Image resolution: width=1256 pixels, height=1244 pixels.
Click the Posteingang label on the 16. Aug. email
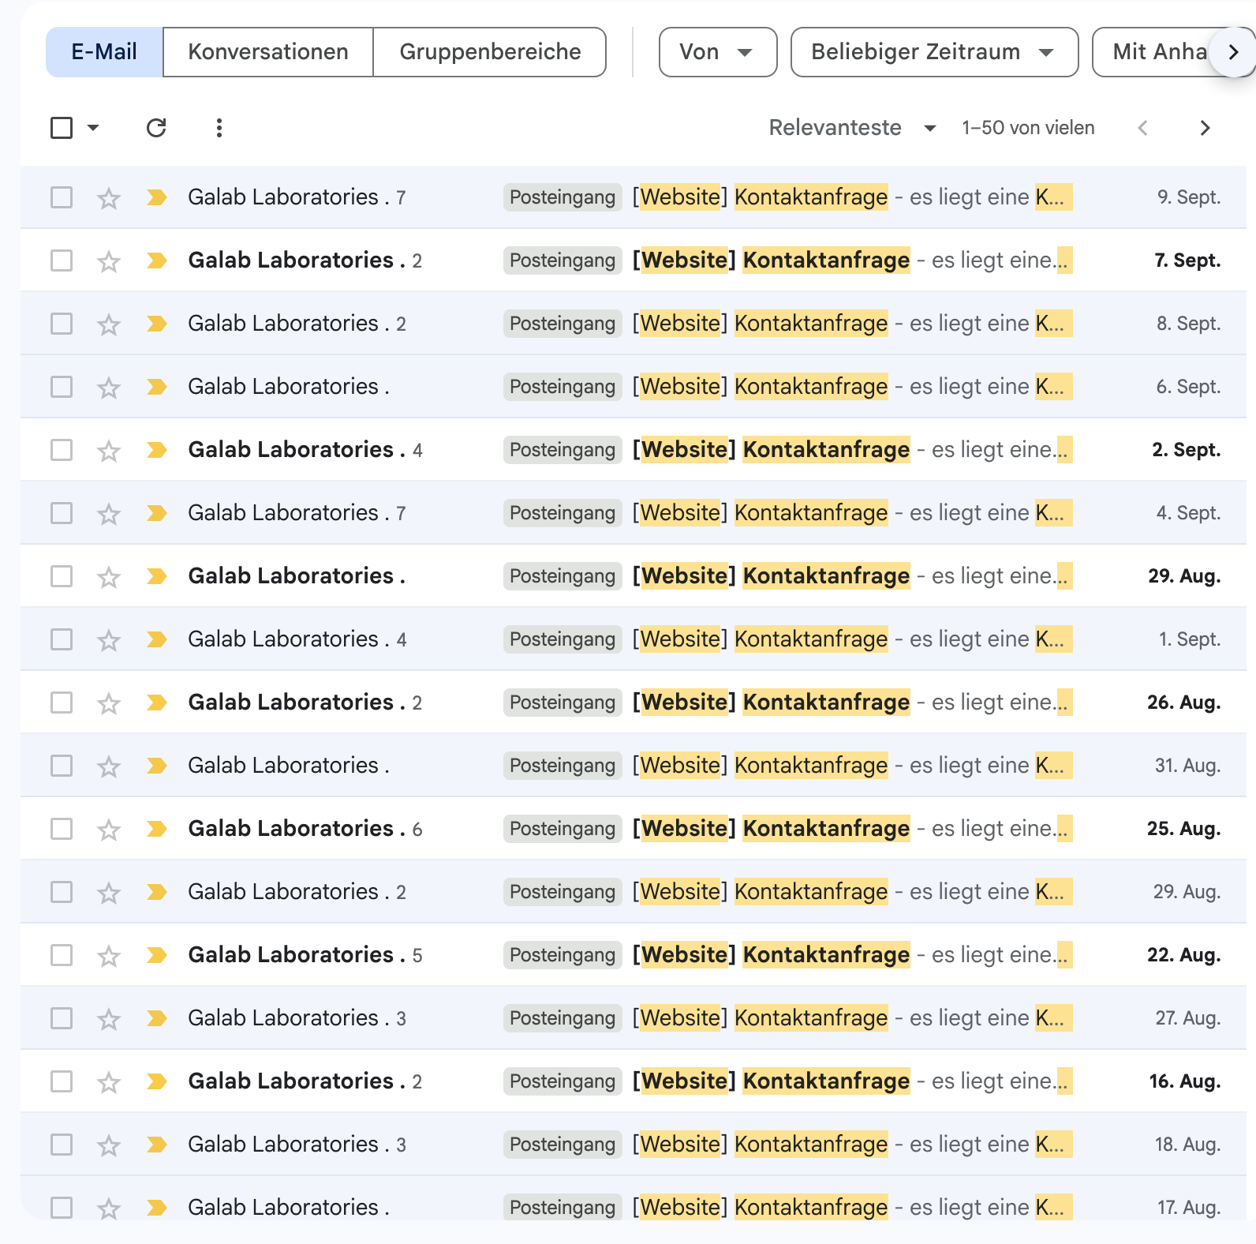coord(563,1081)
